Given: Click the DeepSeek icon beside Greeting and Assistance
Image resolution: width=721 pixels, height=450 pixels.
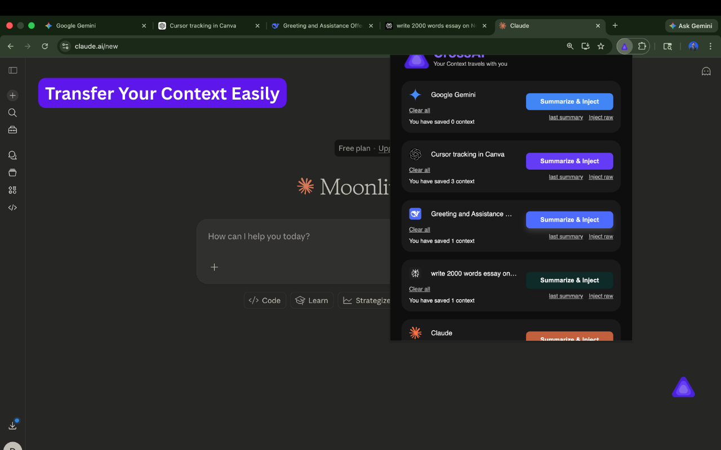Looking at the screenshot, I should pyautogui.click(x=415, y=214).
